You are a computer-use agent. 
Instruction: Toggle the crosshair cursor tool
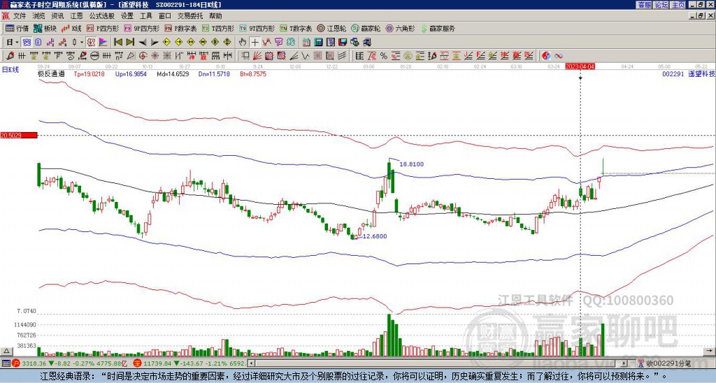(x=255, y=43)
